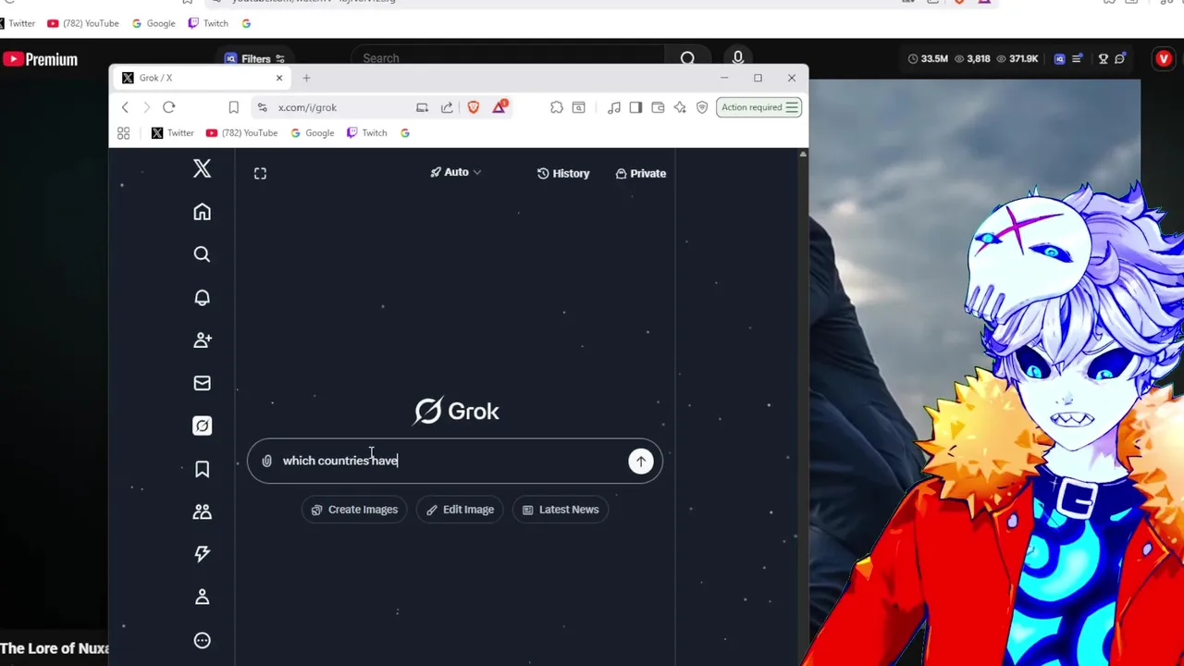Click the Latest News button
The width and height of the screenshot is (1184, 666).
tap(561, 510)
